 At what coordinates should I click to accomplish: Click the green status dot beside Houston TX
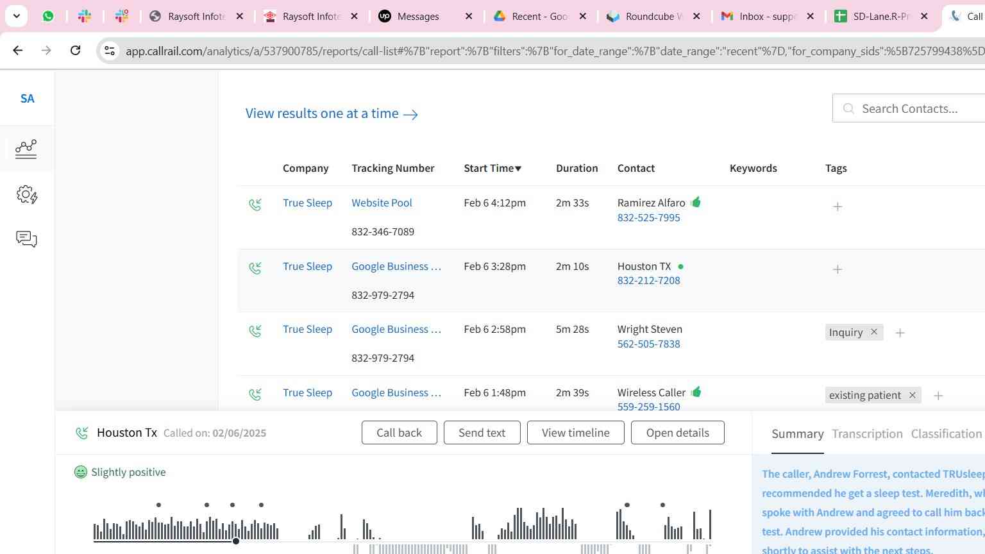tap(680, 266)
